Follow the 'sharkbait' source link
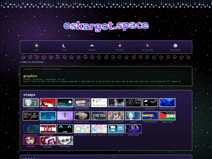The height and width of the screenshot is (159, 212). (x=48, y=147)
